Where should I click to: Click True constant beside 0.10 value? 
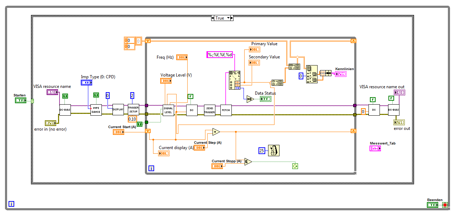[x=140, y=124]
